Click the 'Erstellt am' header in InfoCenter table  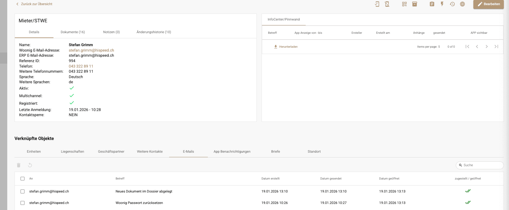(x=383, y=33)
